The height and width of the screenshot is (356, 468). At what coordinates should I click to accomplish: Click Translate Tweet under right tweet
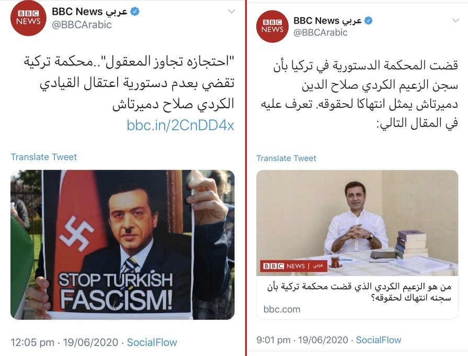pyautogui.click(x=286, y=158)
